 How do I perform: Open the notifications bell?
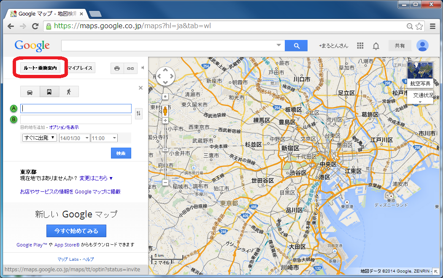[376, 46]
